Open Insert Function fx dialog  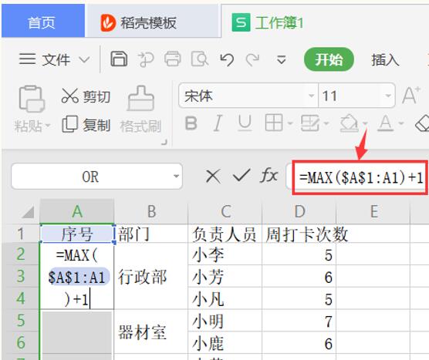point(269,176)
